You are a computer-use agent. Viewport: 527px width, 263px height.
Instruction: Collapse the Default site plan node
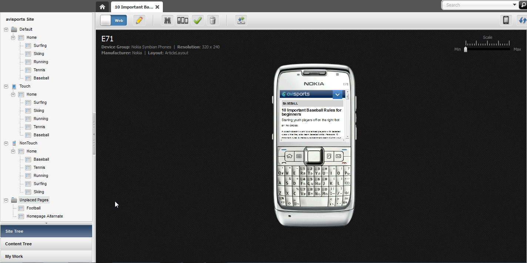pyautogui.click(x=6, y=29)
